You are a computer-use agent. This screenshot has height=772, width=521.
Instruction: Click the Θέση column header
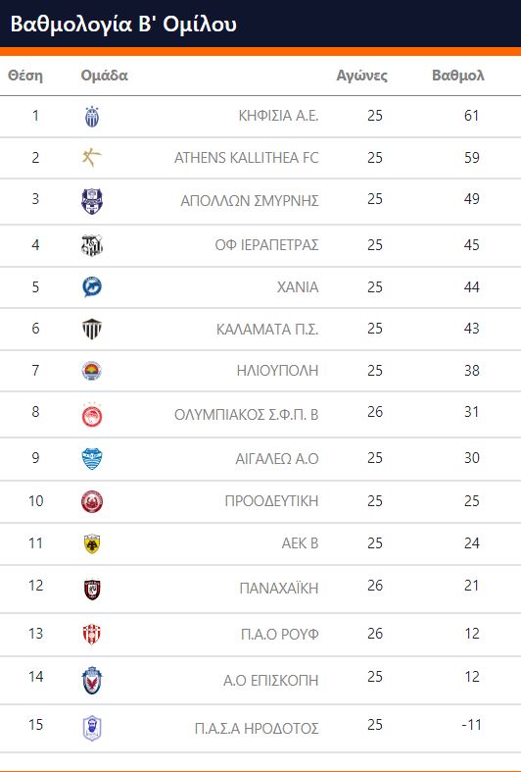(x=25, y=76)
